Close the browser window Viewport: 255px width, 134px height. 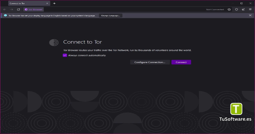(x=250, y=3)
